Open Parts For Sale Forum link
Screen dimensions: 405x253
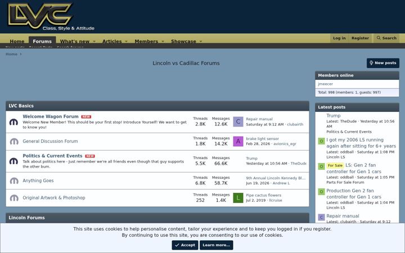(x=345, y=182)
